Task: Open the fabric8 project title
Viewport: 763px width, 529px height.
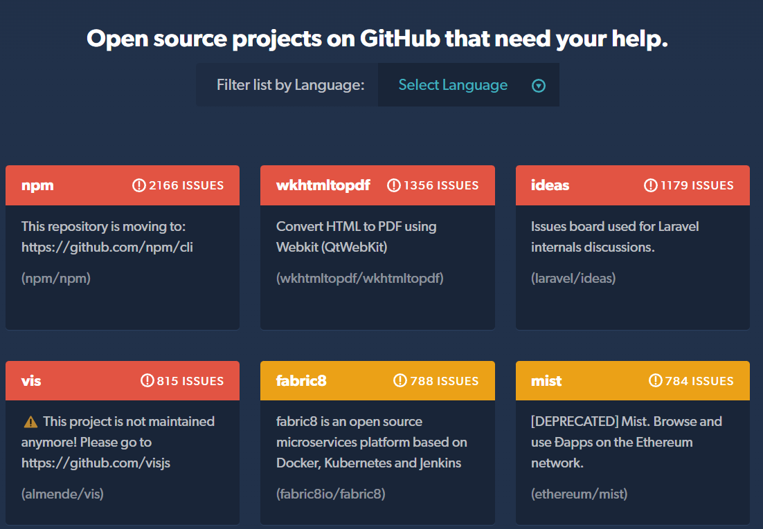Action: tap(301, 381)
